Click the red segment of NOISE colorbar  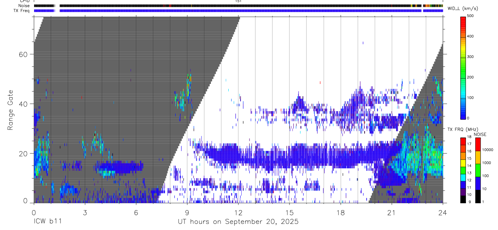[x=478, y=145]
